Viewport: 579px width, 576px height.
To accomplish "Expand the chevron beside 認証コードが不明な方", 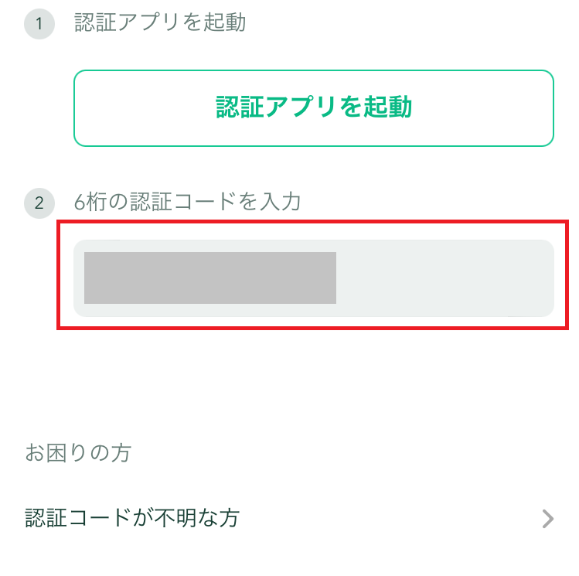I will 548,518.
